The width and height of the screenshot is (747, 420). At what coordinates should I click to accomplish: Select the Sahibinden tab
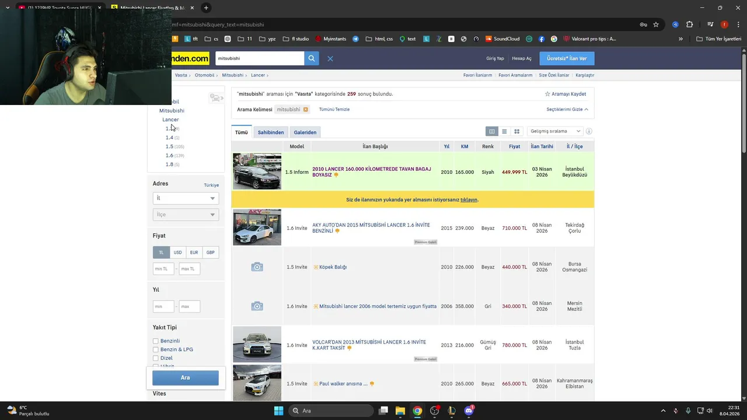point(271,132)
